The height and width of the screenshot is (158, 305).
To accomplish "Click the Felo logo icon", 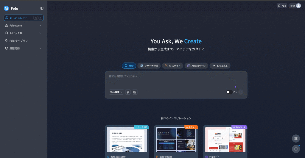I will click(6, 8).
